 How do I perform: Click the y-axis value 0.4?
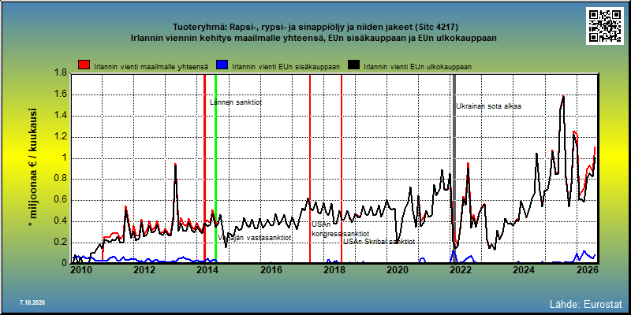pyautogui.click(x=60, y=221)
